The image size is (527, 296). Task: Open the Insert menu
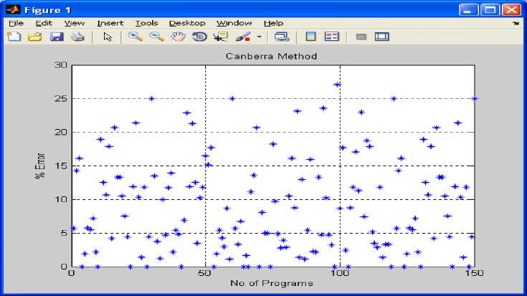110,23
